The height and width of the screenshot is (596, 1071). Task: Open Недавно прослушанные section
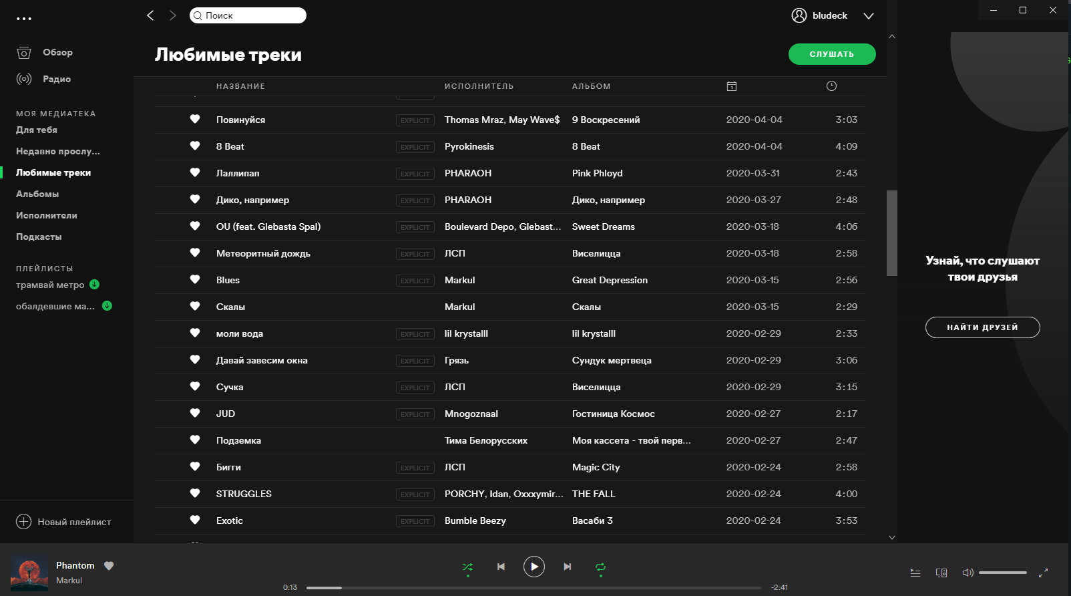[58, 151]
